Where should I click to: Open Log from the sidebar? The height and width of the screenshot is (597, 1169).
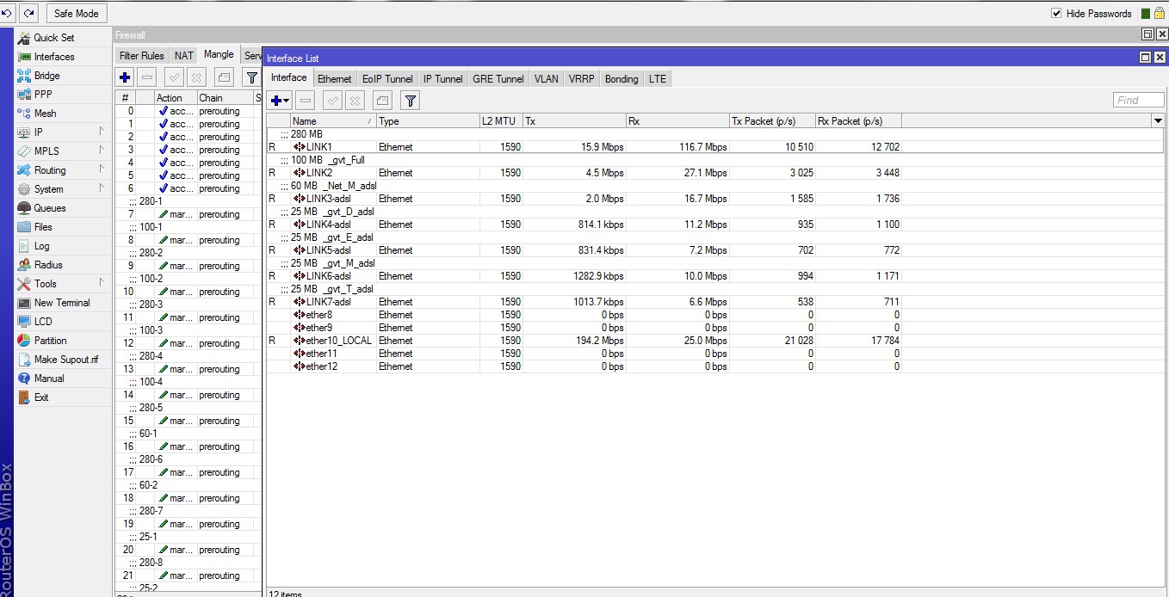tap(42, 246)
